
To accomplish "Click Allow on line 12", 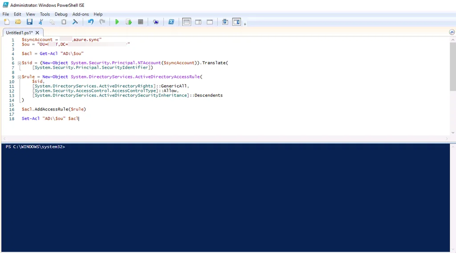I will (x=170, y=91).
